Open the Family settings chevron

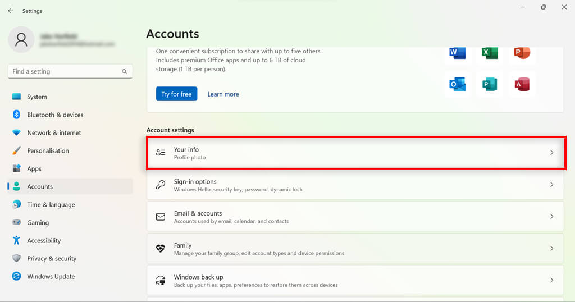click(551, 249)
